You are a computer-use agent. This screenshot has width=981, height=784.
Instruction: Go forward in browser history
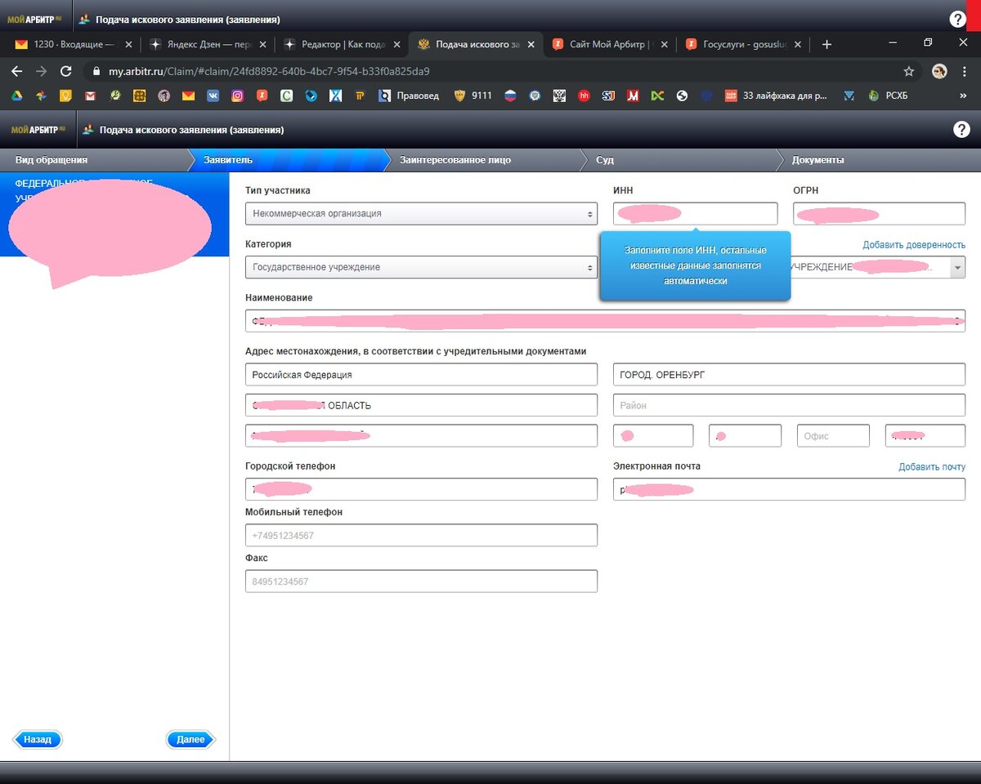[x=41, y=71]
